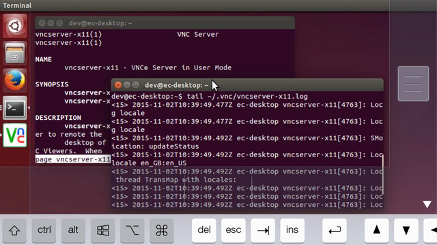Close the background man page terminal window

42,23
